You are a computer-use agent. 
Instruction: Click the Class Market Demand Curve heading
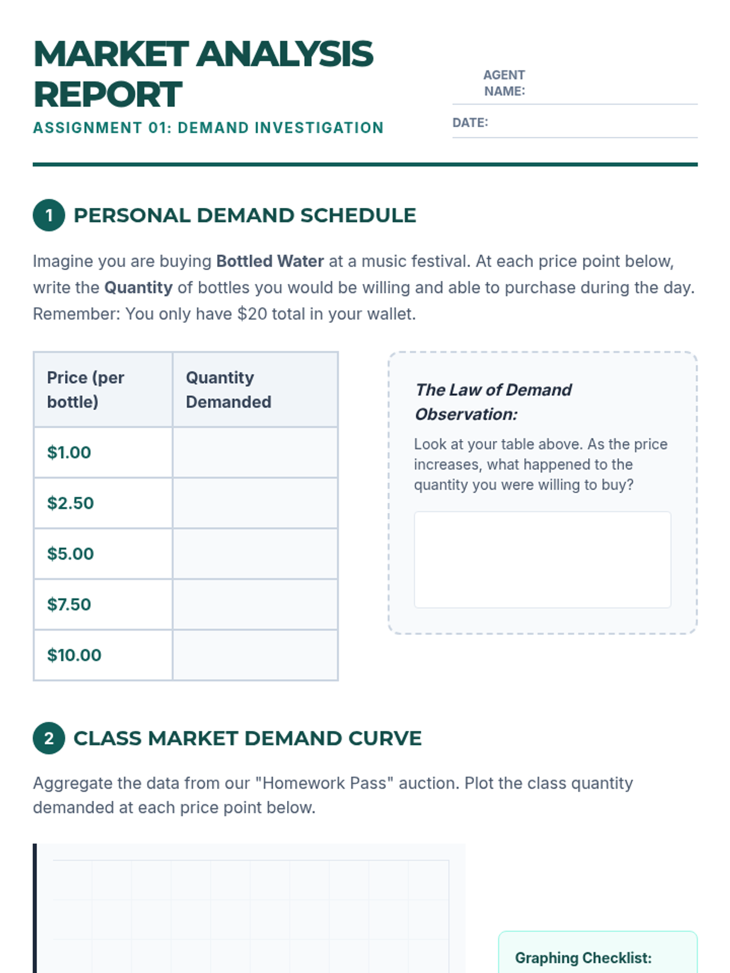[248, 738]
